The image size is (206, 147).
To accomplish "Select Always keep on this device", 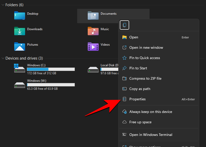I will [x=159, y=112].
